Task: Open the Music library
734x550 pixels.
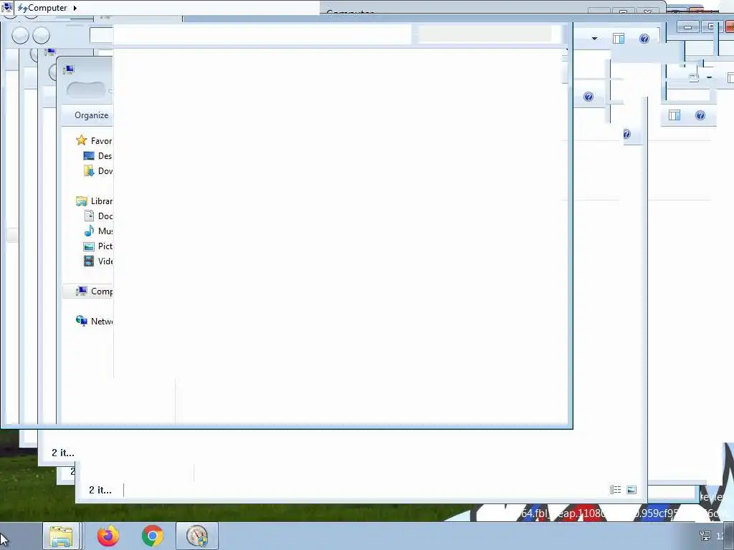Action: 97,231
